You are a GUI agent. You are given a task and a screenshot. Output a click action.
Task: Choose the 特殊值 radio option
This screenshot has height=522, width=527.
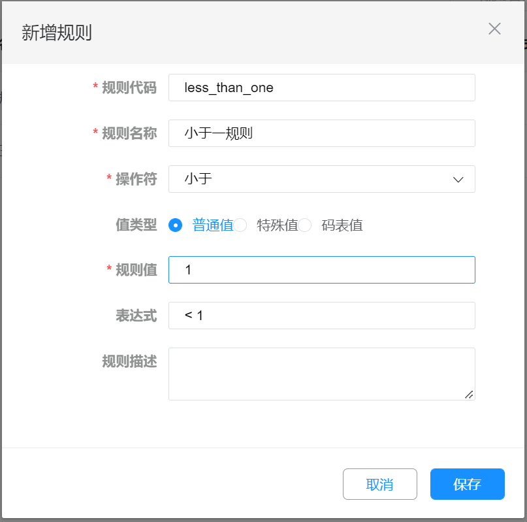click(240, 225)
